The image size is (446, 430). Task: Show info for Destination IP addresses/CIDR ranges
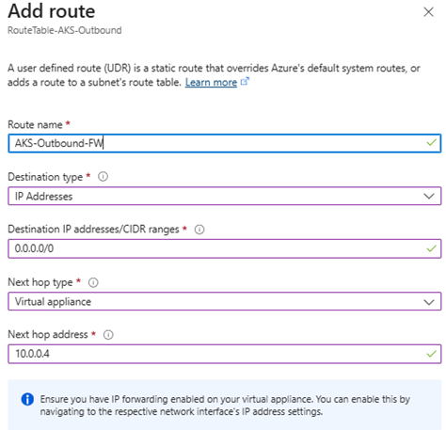pyautogui.click(x=199, y=230)
